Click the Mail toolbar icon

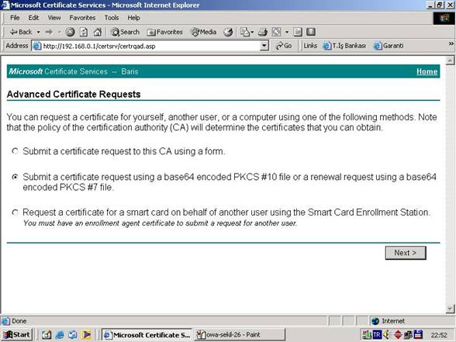(247, 32)
